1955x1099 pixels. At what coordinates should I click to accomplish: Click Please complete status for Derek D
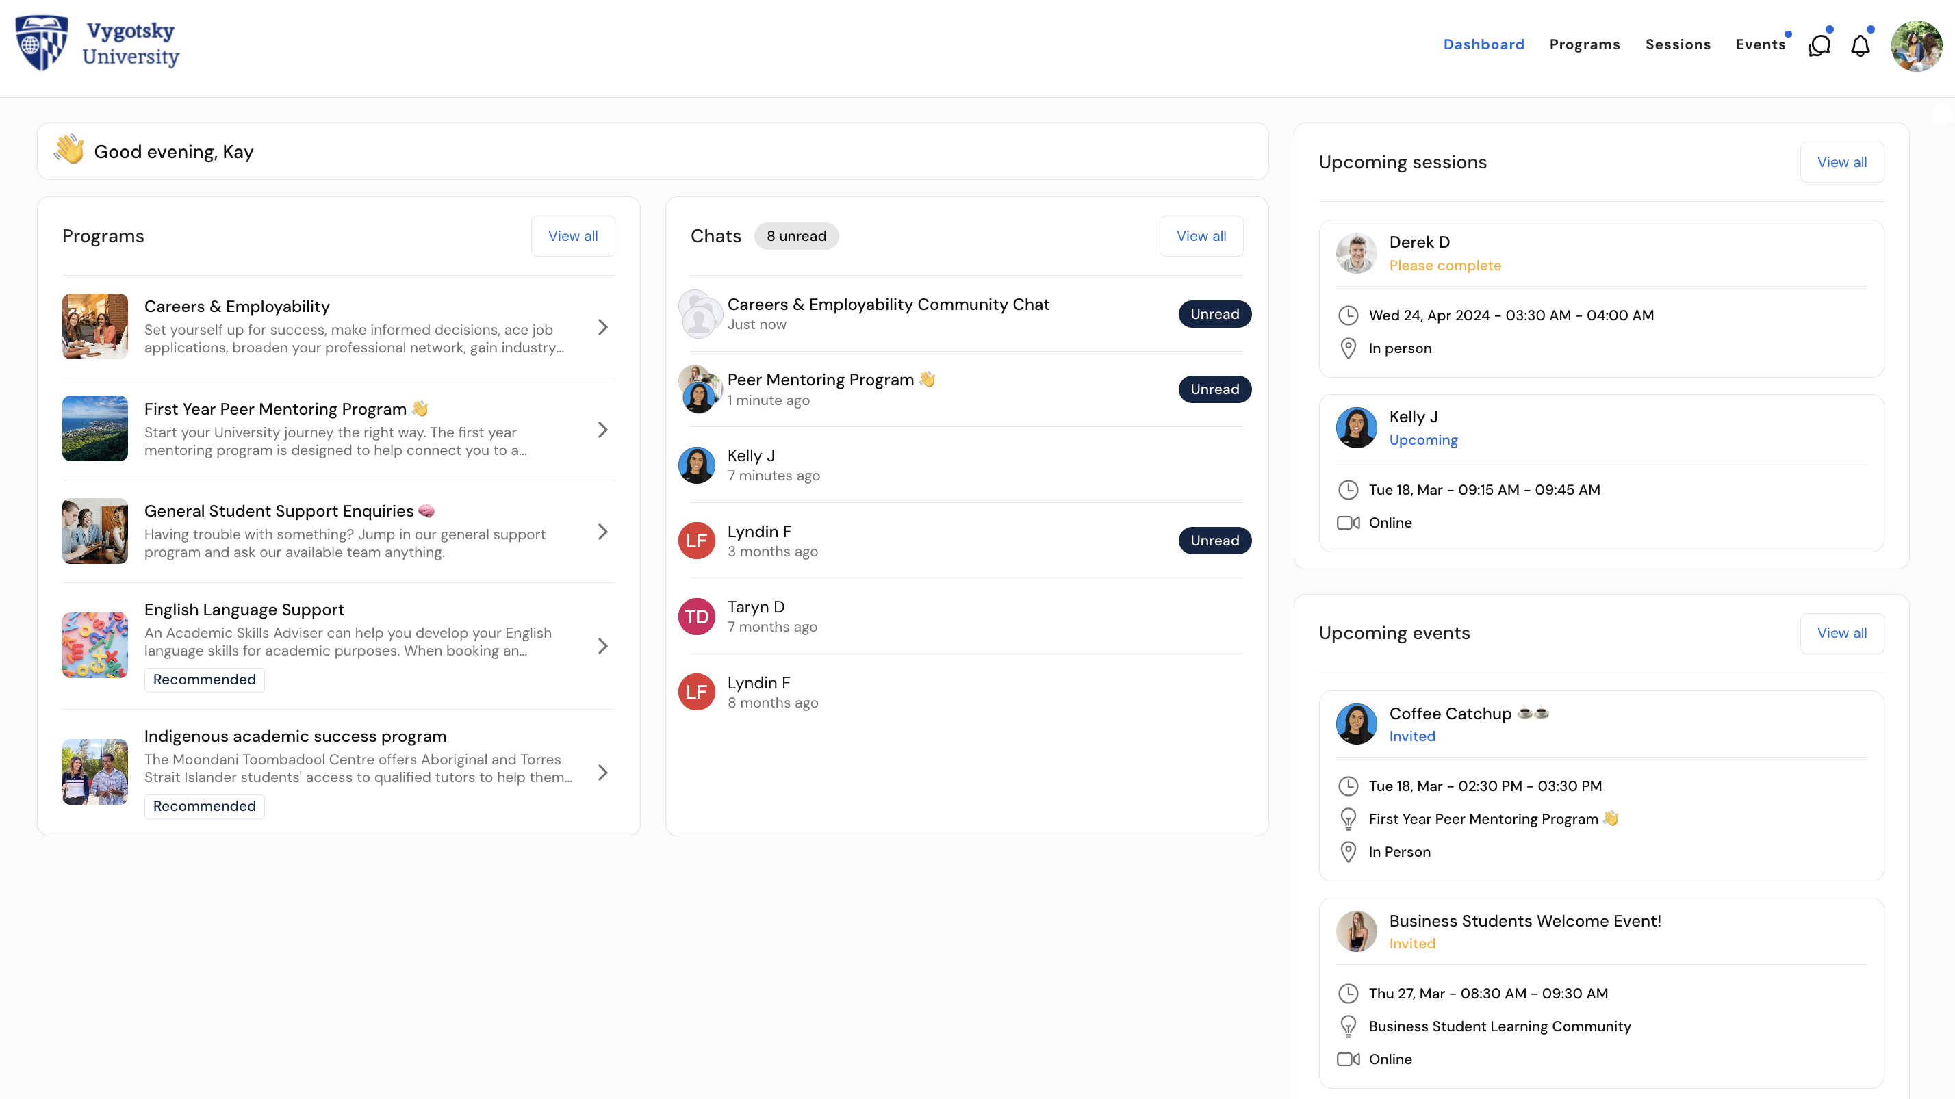pos(1445,266)
